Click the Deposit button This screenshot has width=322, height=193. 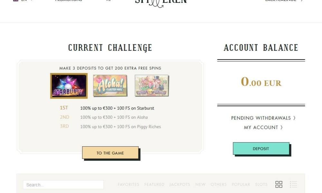(x=261, y=149)
